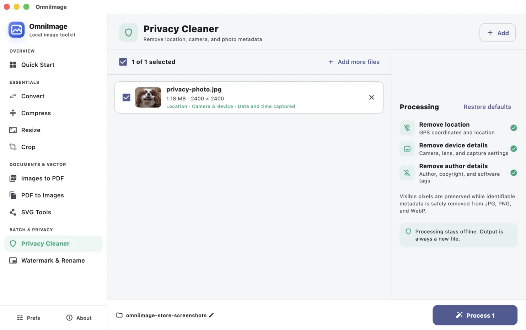Open Prefs from sidebar footer
This screenshot has height=330, width=526.
pyautogui.click(x=28, y=318)
